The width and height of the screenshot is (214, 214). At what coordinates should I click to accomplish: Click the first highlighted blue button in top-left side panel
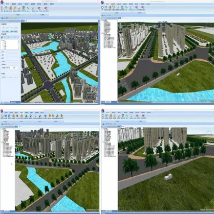click(5, 31)
